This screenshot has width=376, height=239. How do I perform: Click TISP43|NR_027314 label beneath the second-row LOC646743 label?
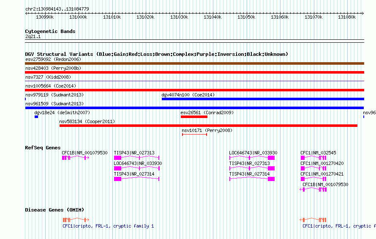pyautogui.click(x=134, y=174)
